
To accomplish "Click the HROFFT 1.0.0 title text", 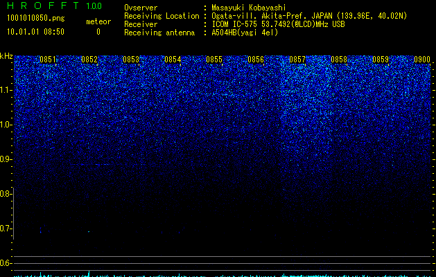I will click(x=55, y=6).
